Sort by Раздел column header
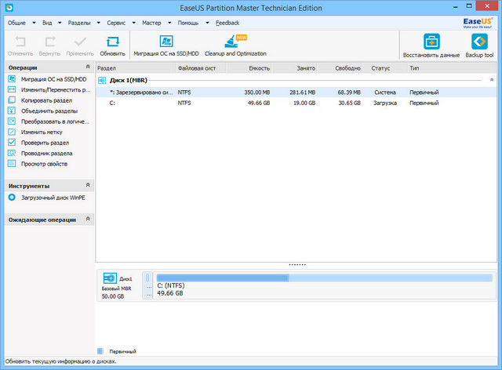This screenshot has height=370, width=502. click(x=136, y=68)
